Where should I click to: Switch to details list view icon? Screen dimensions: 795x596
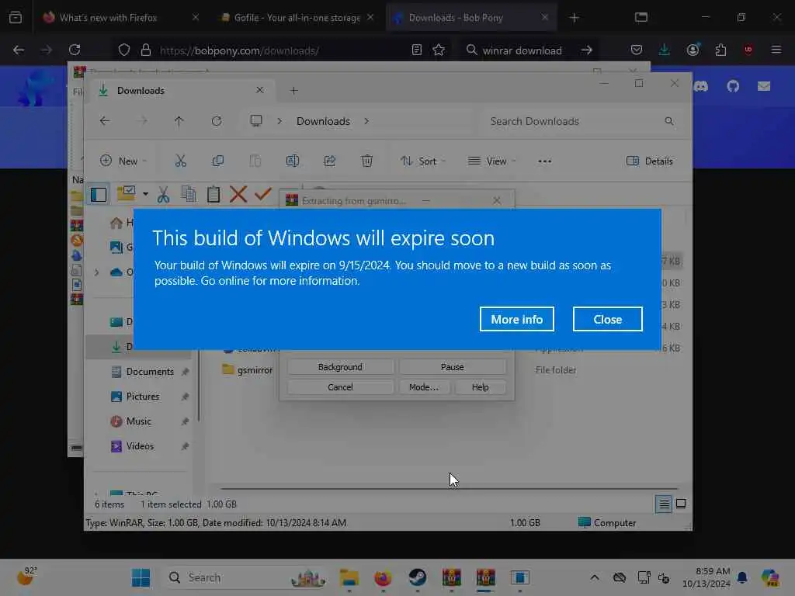664,504
